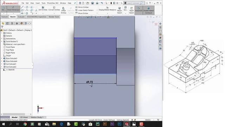
Task: Click the Print icon in the top toolbar
Action: coord(97,3)
